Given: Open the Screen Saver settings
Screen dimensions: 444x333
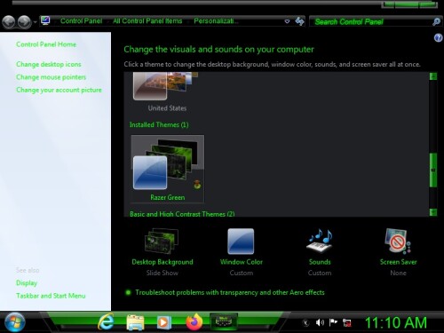Looking at the screenshot, I should point(398,252).
